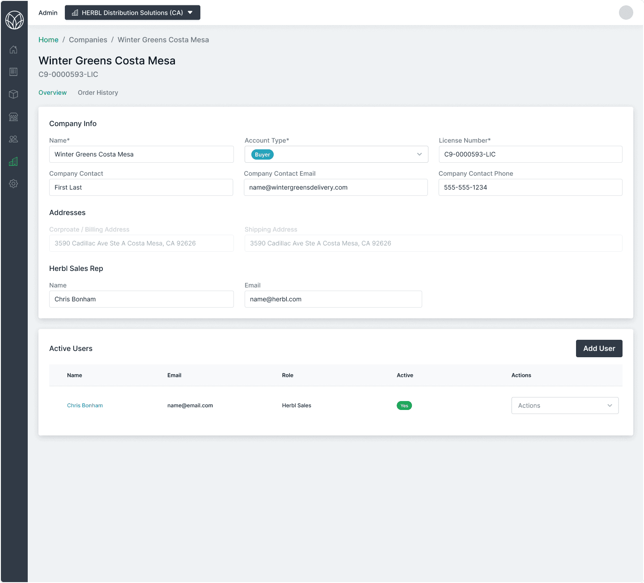Click the Company Contact input field

tap(141, 187)
